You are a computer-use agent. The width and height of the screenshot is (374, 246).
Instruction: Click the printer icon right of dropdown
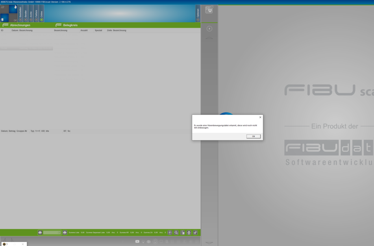tap(65, 233)
